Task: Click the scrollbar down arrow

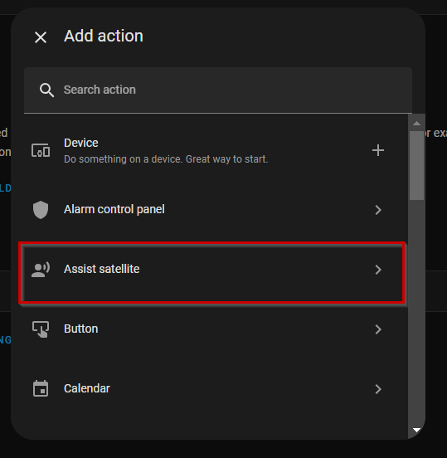Action: (x=416, y=430)
